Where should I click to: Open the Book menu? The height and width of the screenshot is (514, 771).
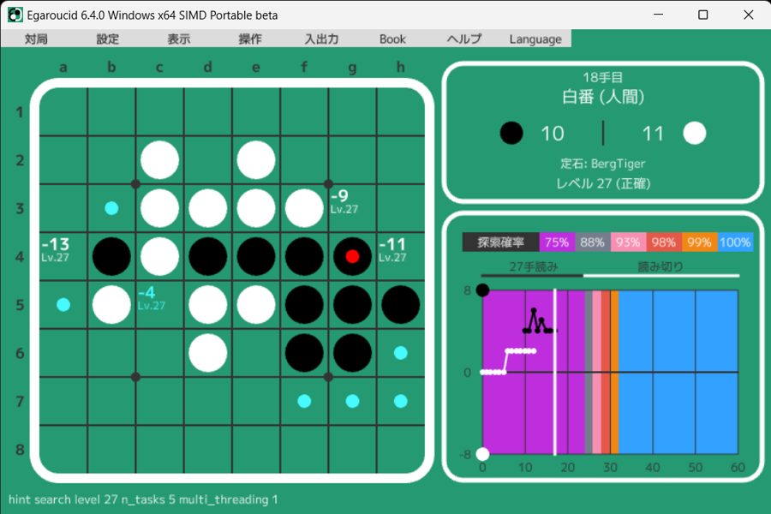tap(392, 39)
